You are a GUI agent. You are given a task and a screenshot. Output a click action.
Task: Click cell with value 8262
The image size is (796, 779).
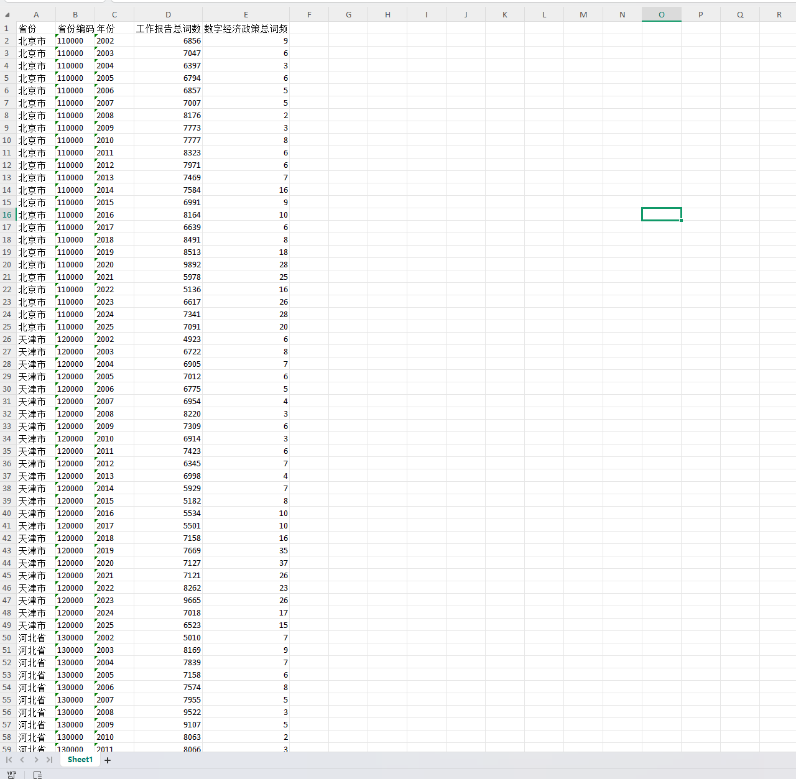[169, 588]
